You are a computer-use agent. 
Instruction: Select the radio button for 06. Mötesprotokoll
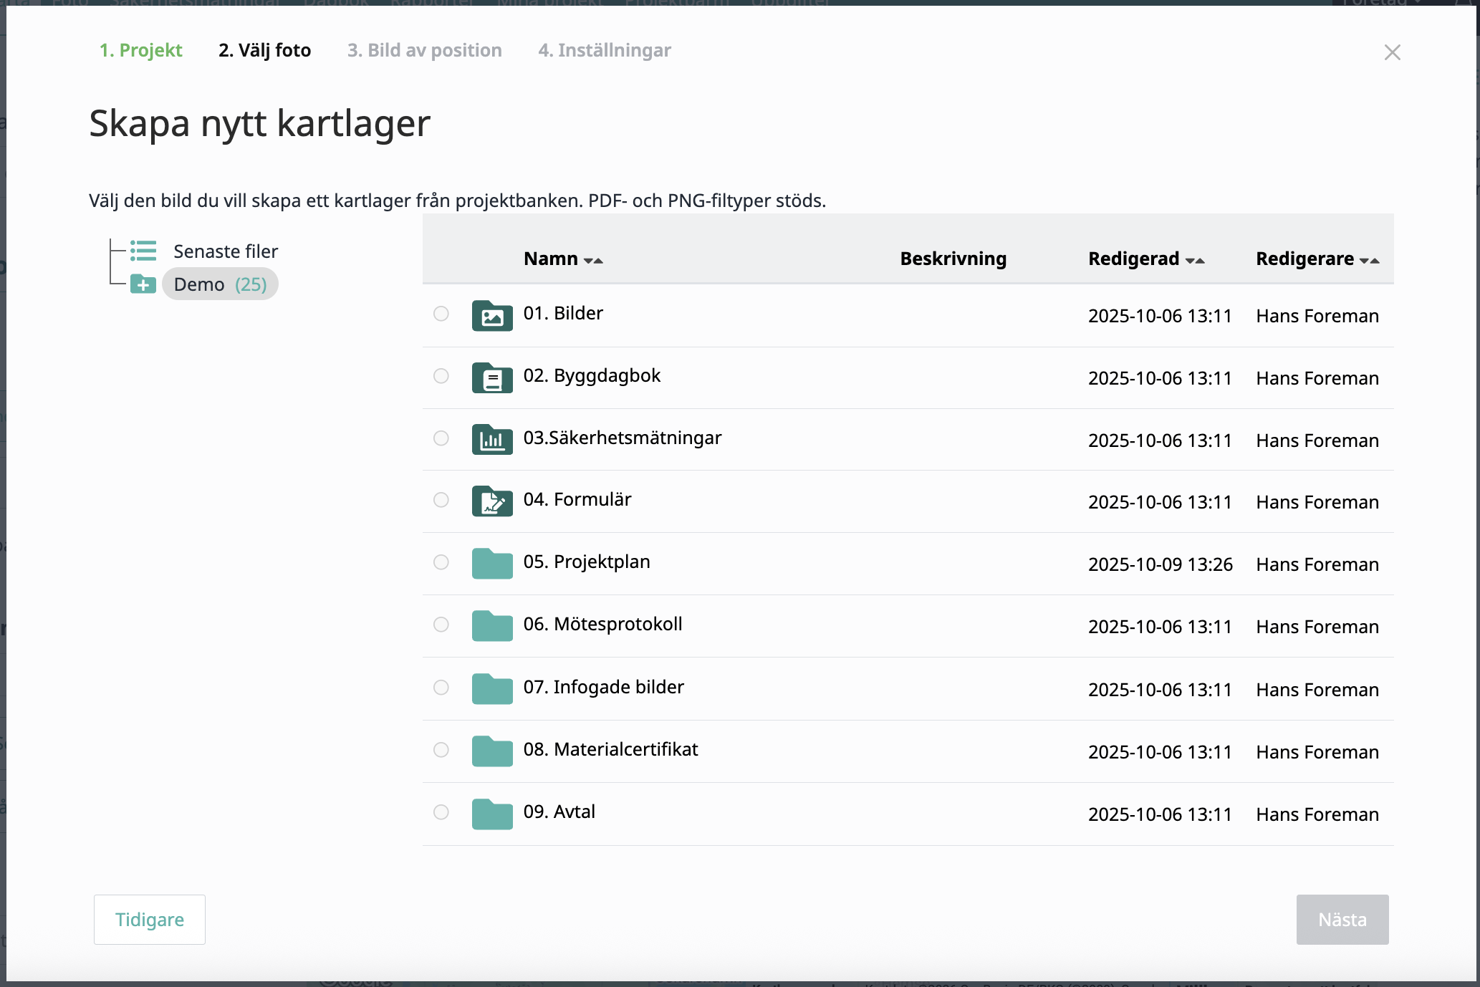[x=441, y=625]
